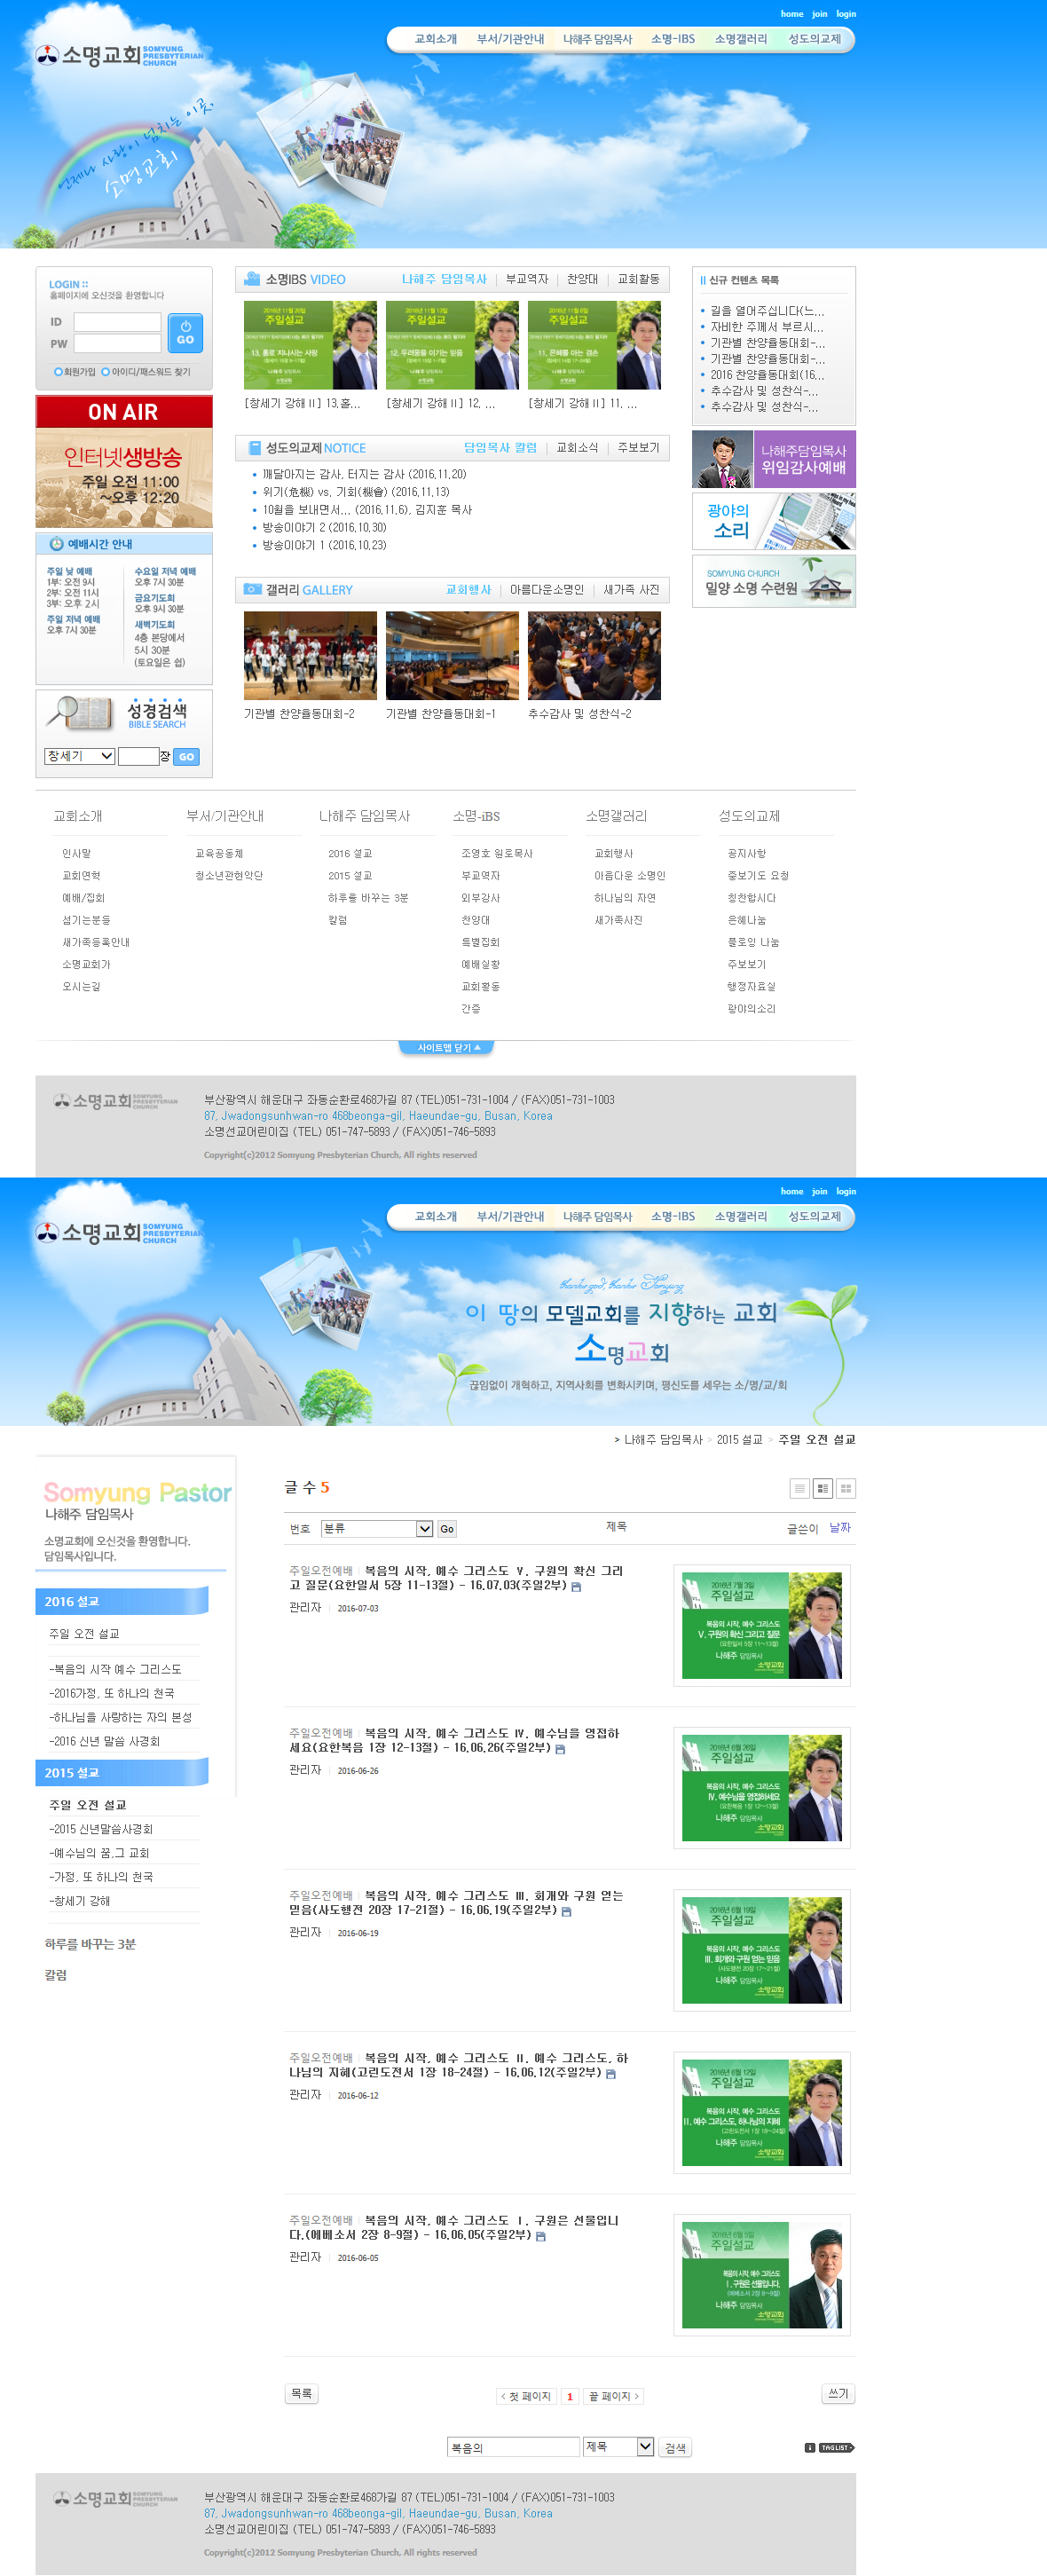Click breadcrumb link 2015 설교
1047x2576 pixels.
click(739, 1440)
